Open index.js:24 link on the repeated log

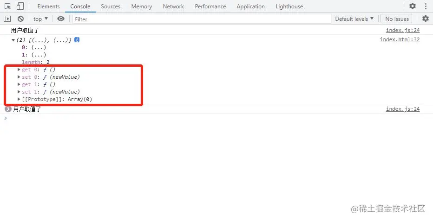(x=403, y=109)
